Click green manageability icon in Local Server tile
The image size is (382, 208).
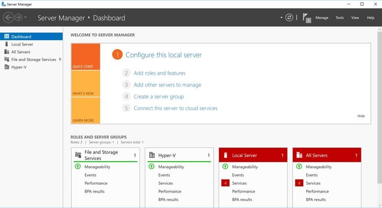(225, 167)
